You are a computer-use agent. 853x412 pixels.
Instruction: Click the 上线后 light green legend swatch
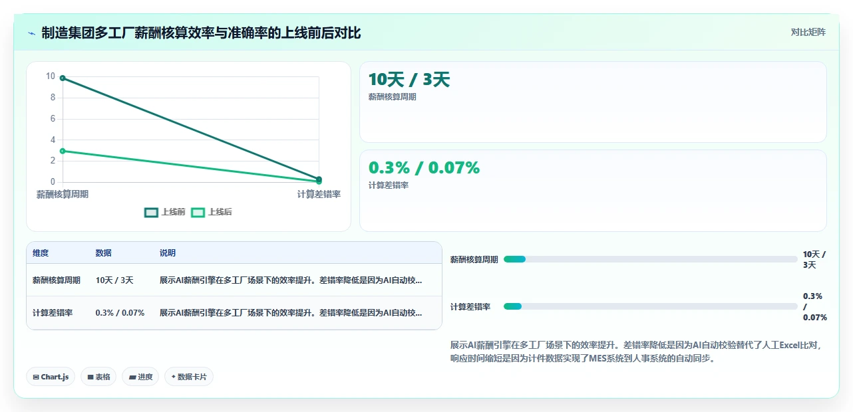point(198,212)
